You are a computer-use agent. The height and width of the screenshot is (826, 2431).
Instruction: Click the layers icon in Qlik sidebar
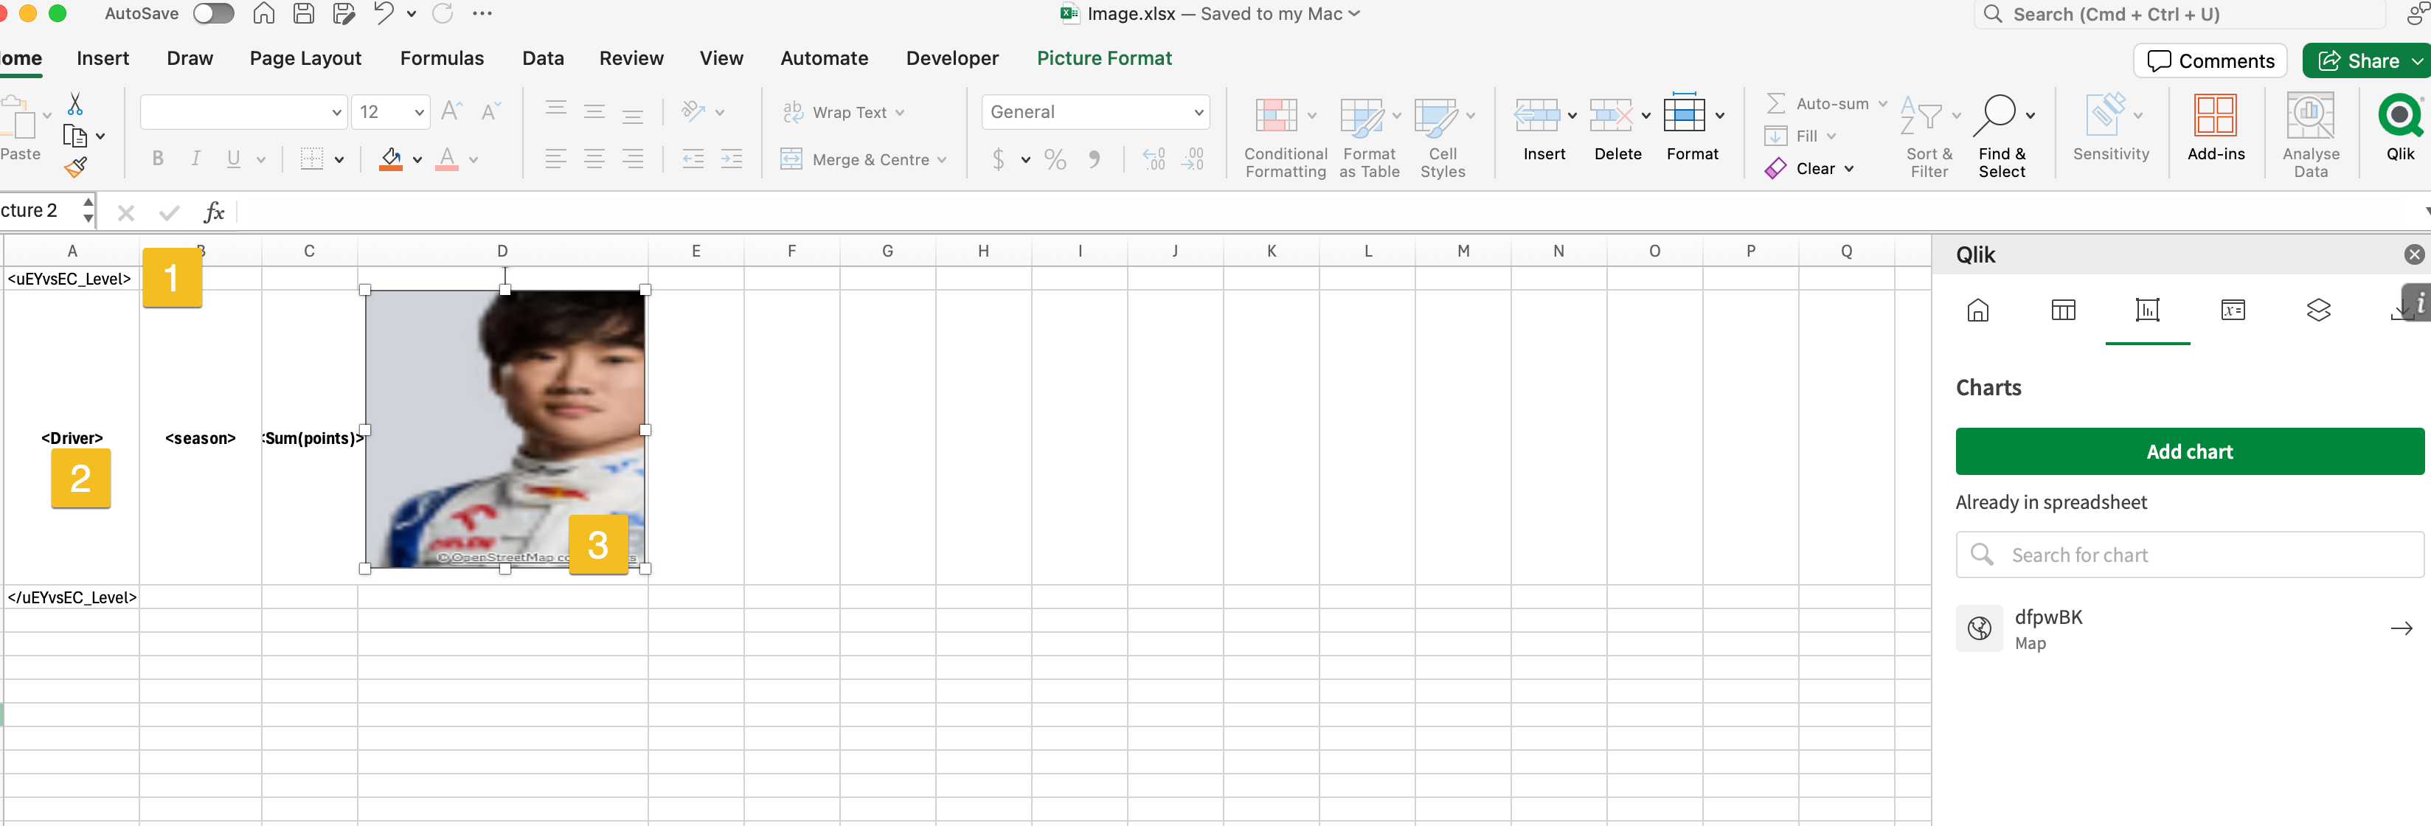[x=2320, y=310]
